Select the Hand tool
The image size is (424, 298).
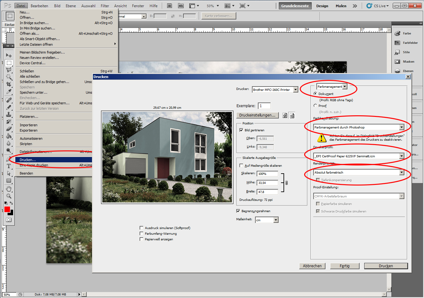coord(9,189)
